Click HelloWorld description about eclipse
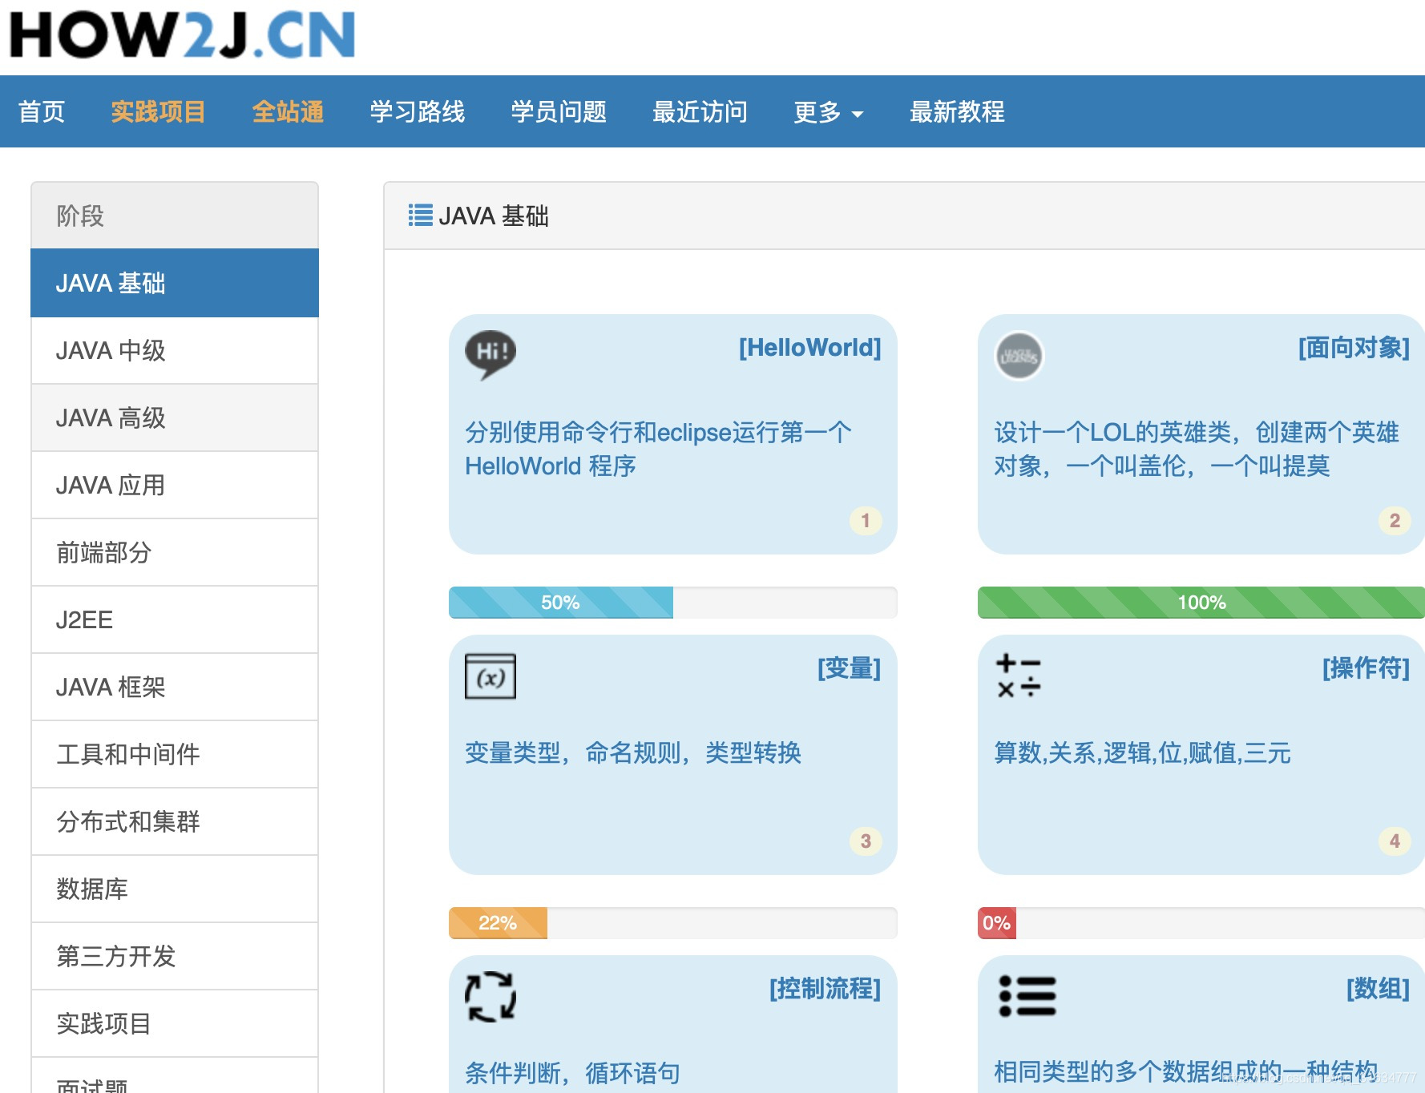The image size is (1425, 1093). [658, 449]
